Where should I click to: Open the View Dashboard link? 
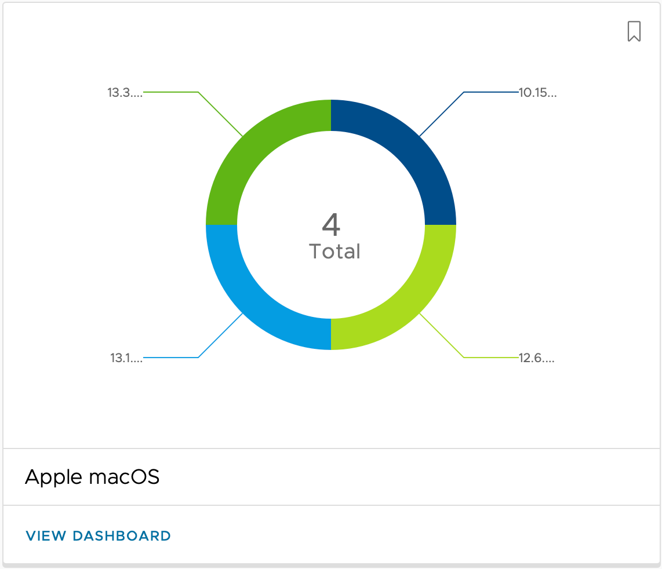[x=98, y=536]
